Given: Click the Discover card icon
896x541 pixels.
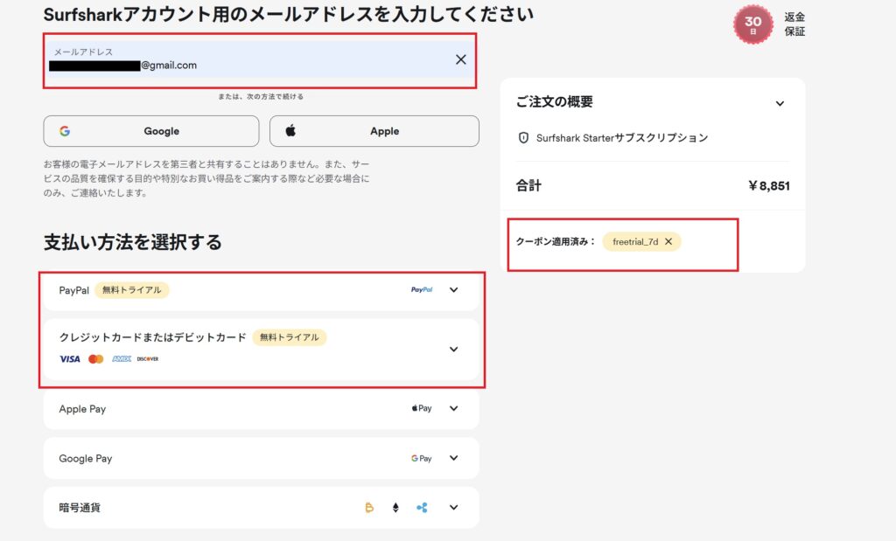Looking at the screenshot, I should (x=148, y=358).
